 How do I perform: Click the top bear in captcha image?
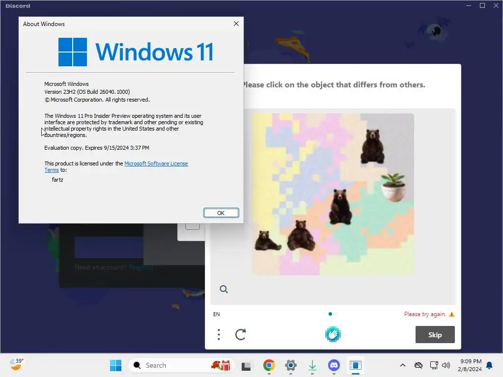372,146
